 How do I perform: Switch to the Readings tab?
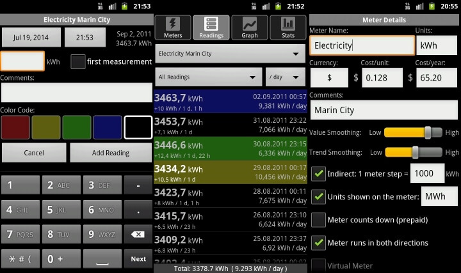211,27
